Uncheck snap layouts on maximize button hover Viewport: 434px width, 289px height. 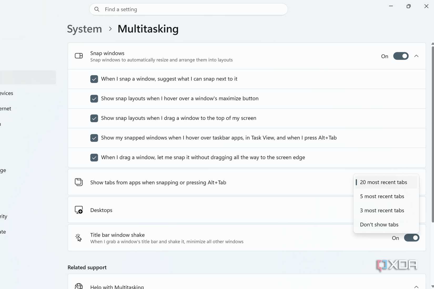(94, 99)
